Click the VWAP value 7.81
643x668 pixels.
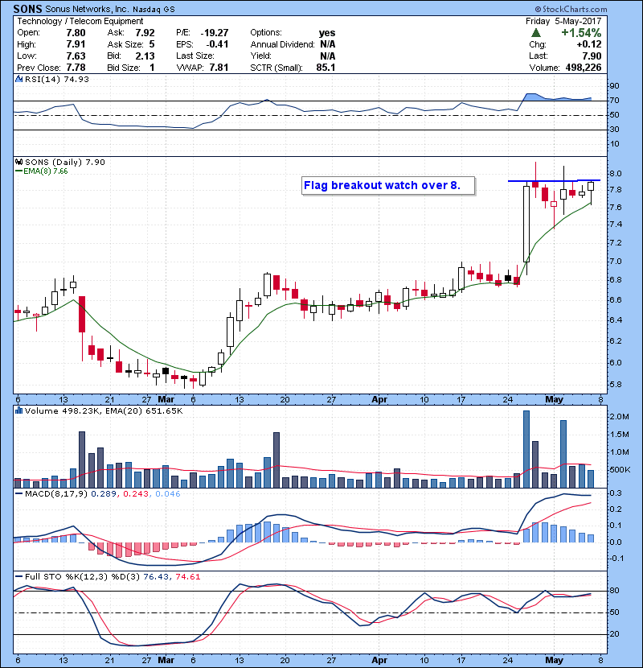[219, 68]
